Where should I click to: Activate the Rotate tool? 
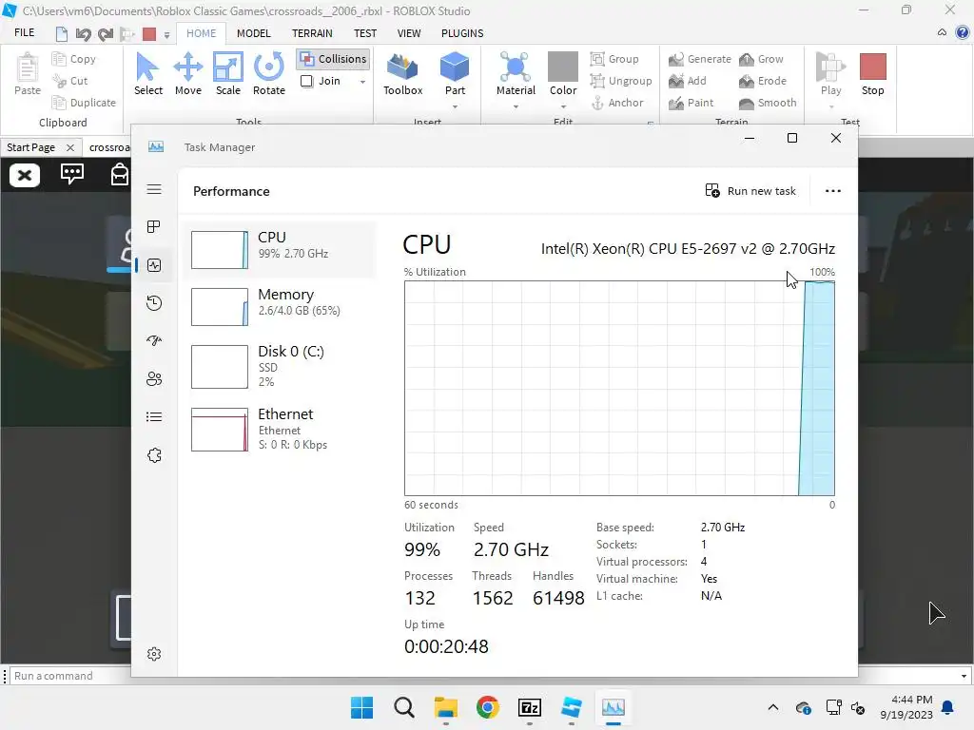(x=269, y=74)
